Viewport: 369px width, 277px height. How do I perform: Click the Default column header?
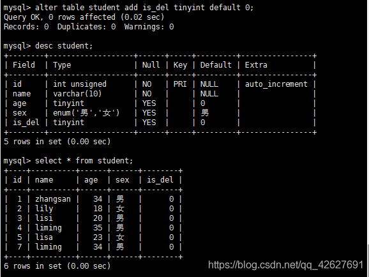216,65
